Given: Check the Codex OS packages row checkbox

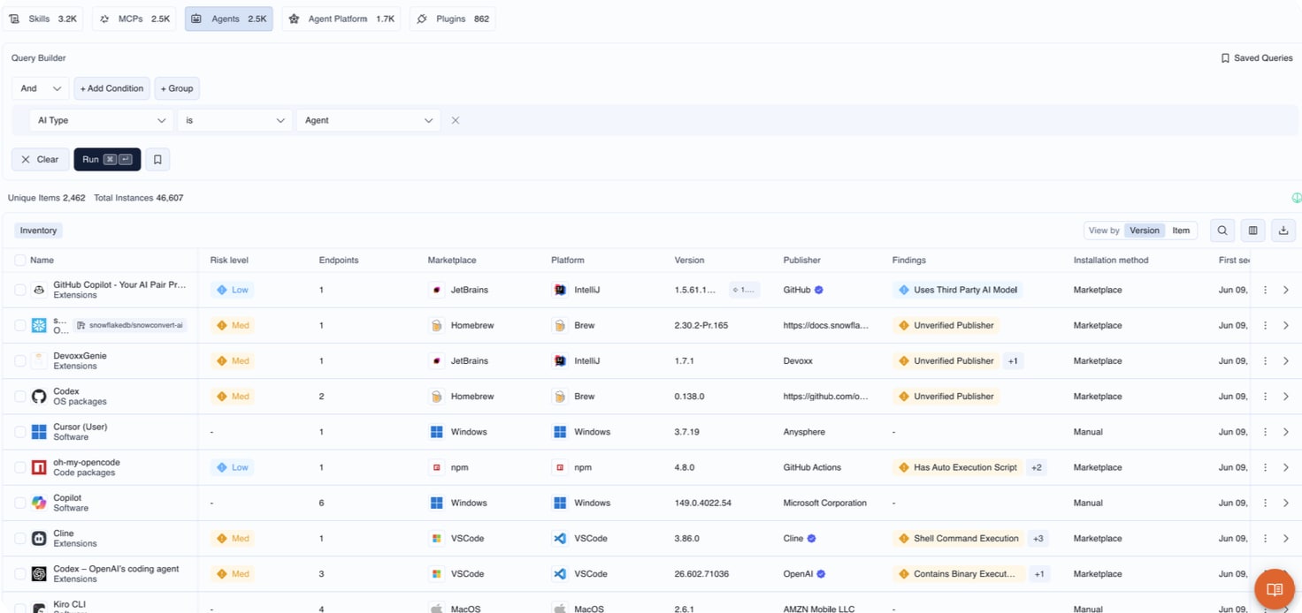Looking at the screenshot, I should (20, 397).
